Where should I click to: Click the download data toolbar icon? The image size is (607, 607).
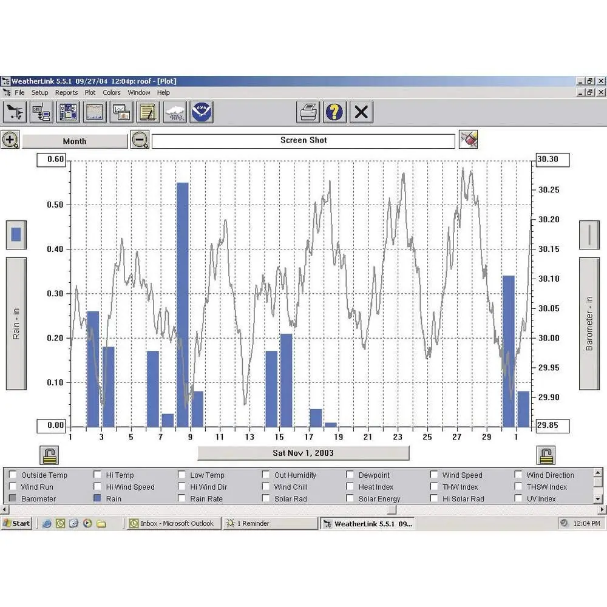[41, 112]
